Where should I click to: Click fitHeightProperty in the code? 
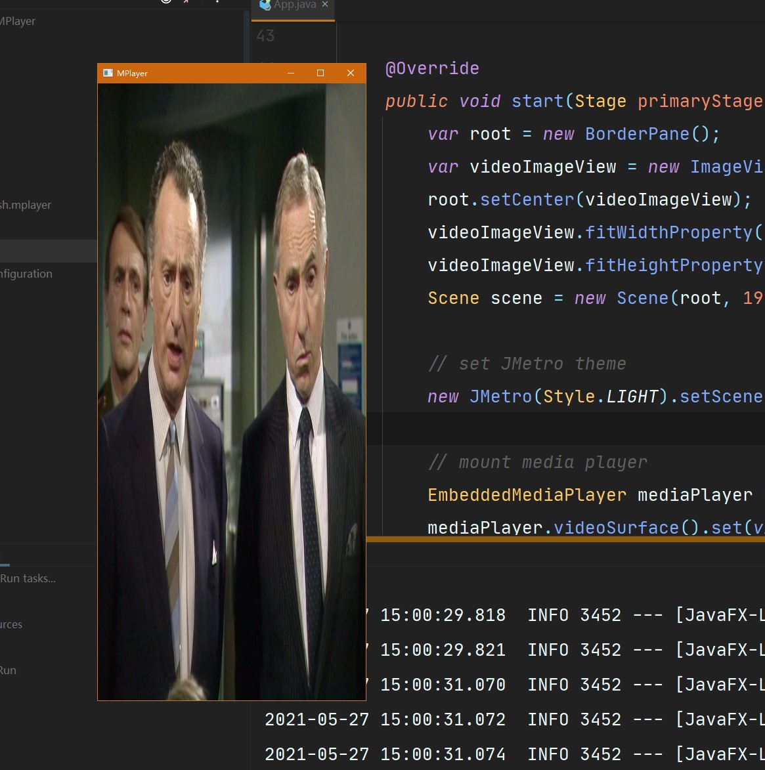pyautogui.click(x=674, y=265)
